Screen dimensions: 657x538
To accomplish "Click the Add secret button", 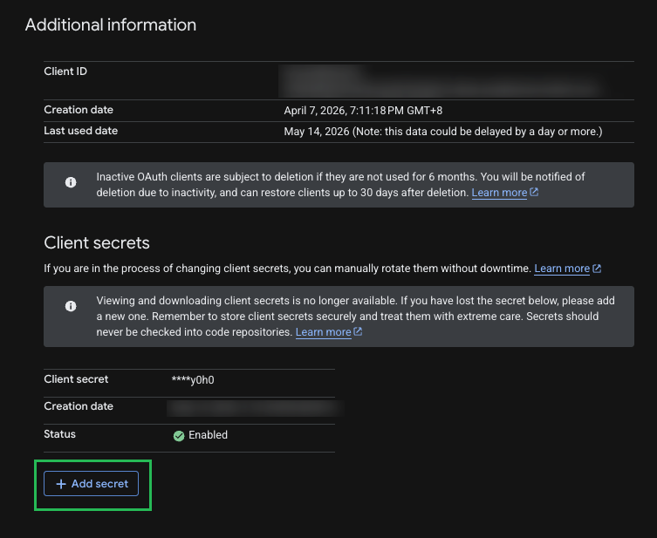I will [x=91, y=484].
